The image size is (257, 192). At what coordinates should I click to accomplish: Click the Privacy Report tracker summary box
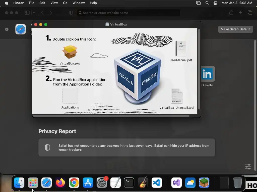point(127,147)
